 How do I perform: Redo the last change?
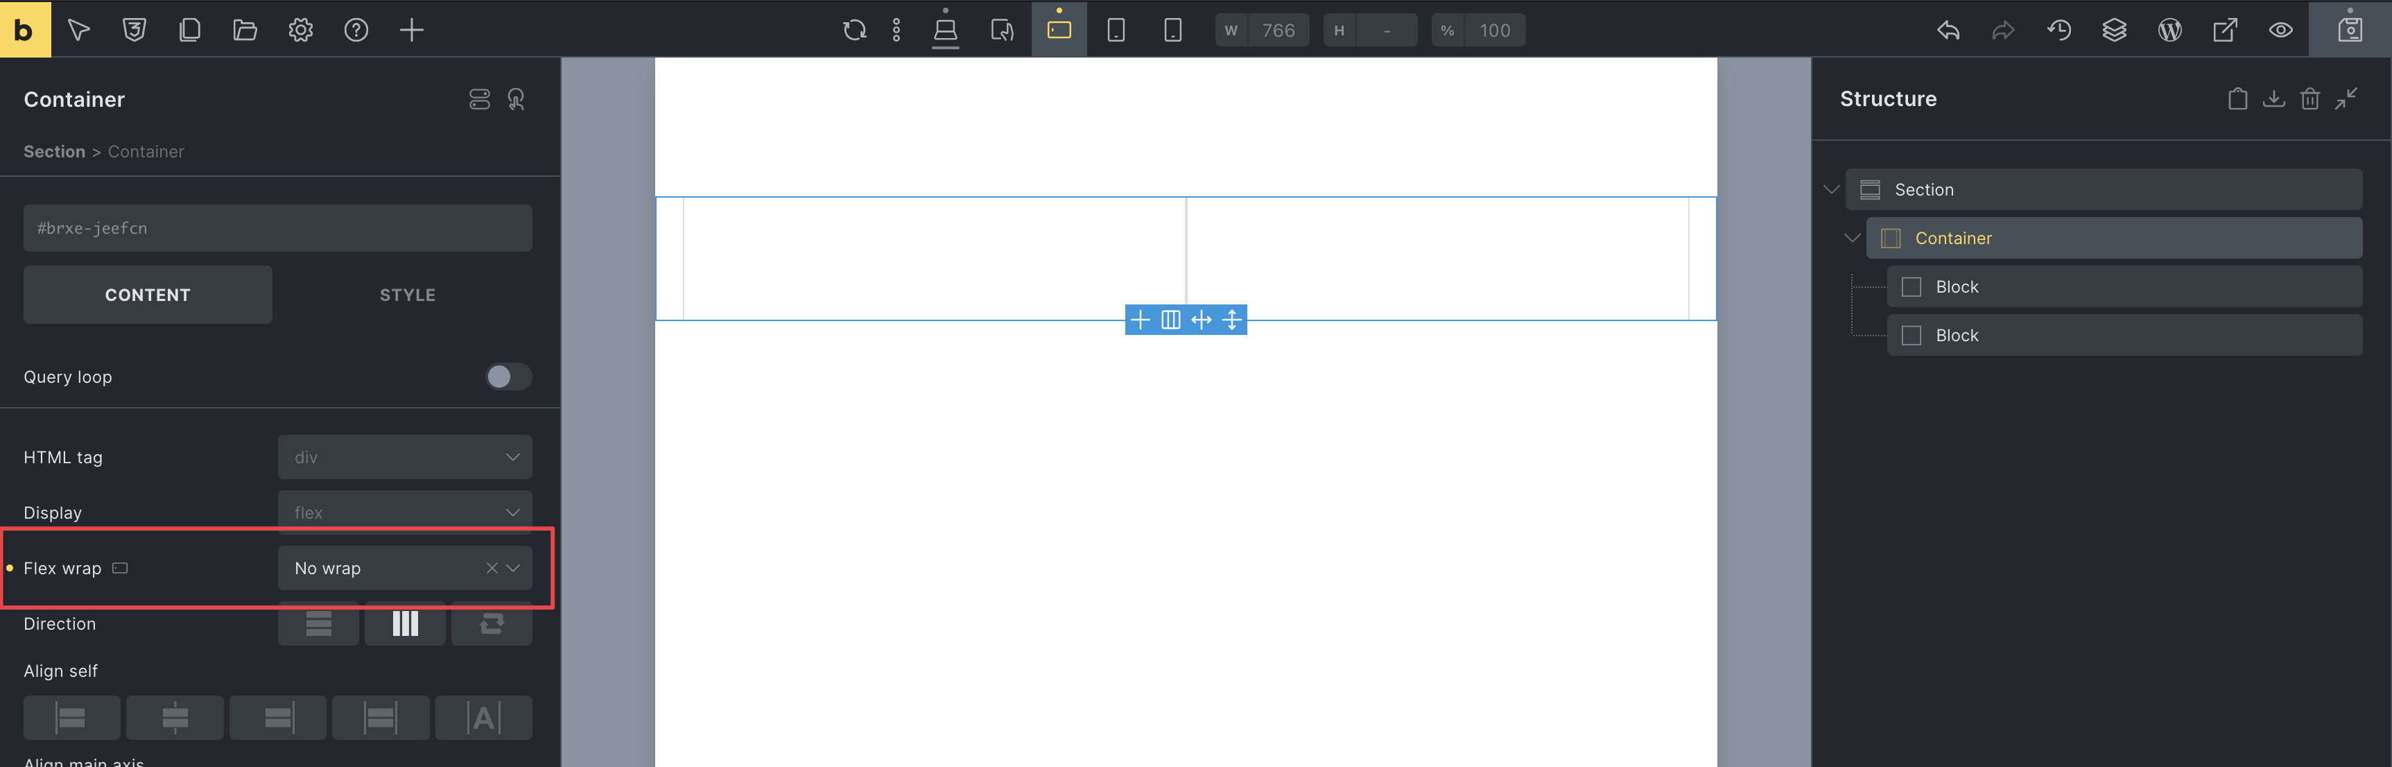pos(2004,30)
